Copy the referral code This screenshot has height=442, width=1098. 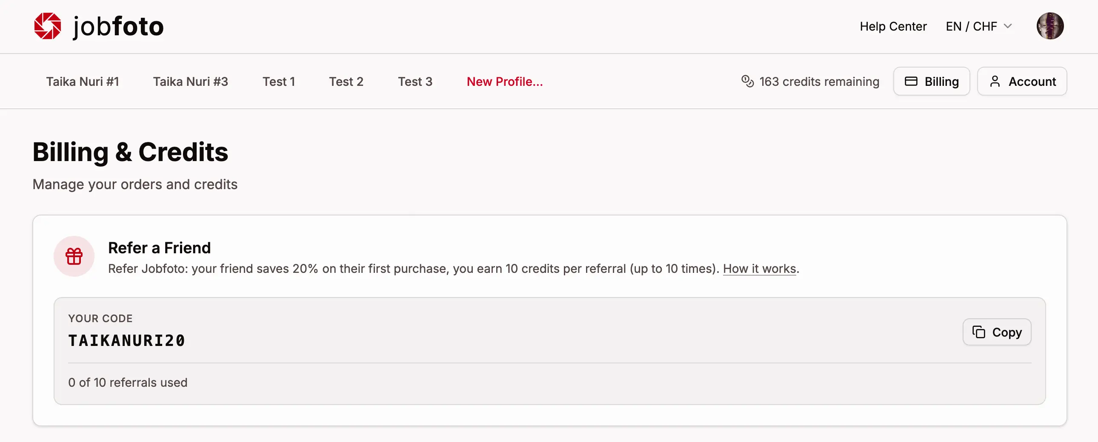pos(997,332)
